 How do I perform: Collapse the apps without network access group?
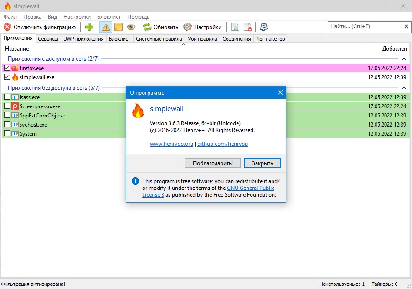[404, 88]
